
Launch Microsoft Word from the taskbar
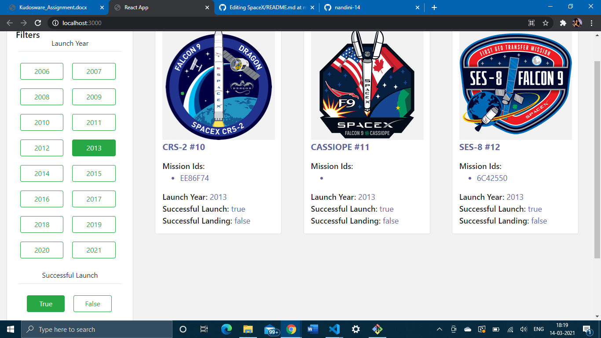point(313,329)
